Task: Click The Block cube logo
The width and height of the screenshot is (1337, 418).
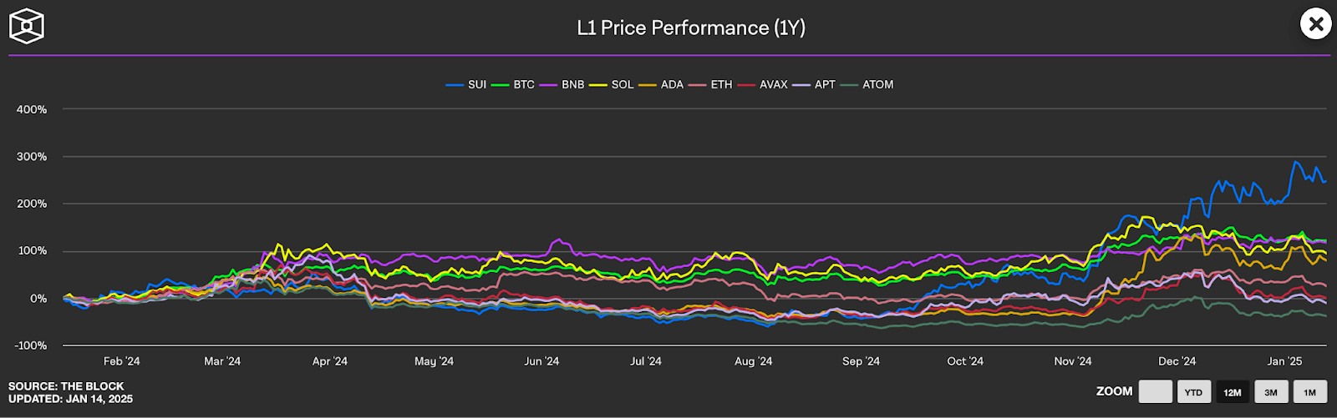Action: pos(27,27)
